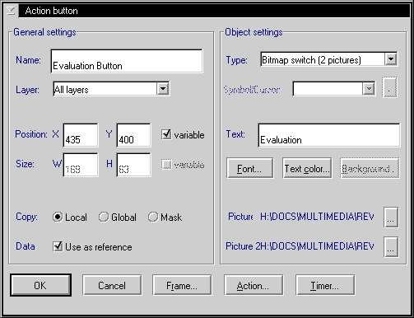This screenshot has height=318, width=414.
Task: Click the first Picture file path text
Action: coord(317,217)
